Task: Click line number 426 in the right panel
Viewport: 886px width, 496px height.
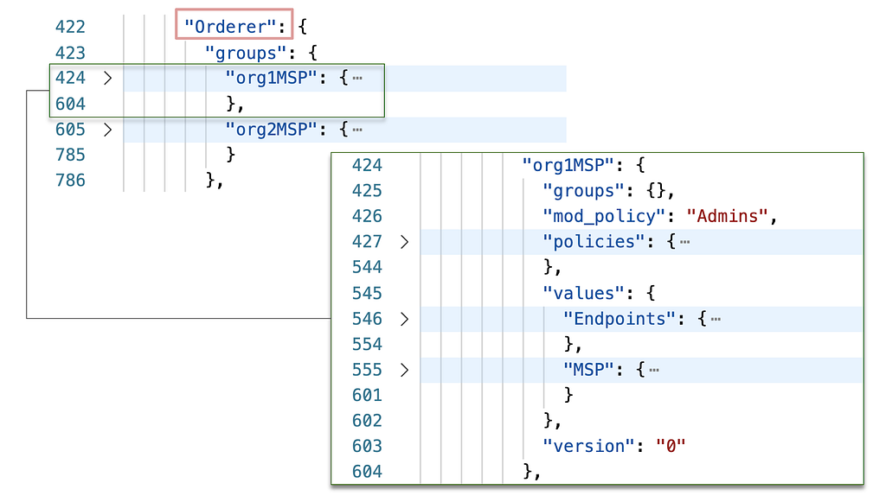Action: (x=367, y=216)
